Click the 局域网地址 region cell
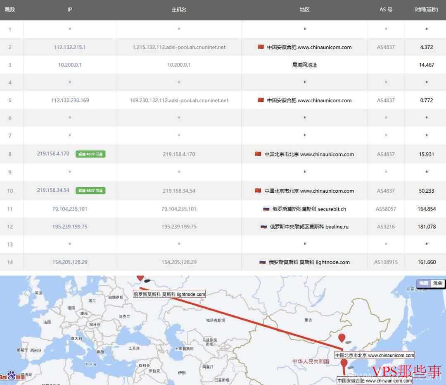This screenshot has height=385, width=446. tap(304, 65)
